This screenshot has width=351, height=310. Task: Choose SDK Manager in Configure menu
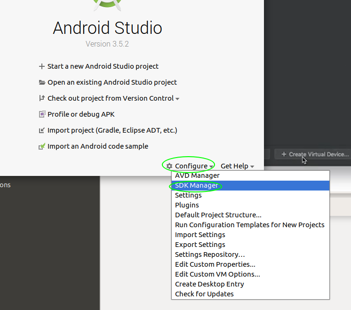tap(196, 185)
